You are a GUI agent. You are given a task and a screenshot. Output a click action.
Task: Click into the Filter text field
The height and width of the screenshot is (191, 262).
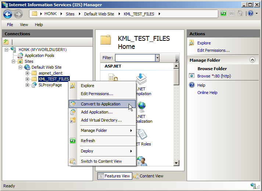click(135, 58)
